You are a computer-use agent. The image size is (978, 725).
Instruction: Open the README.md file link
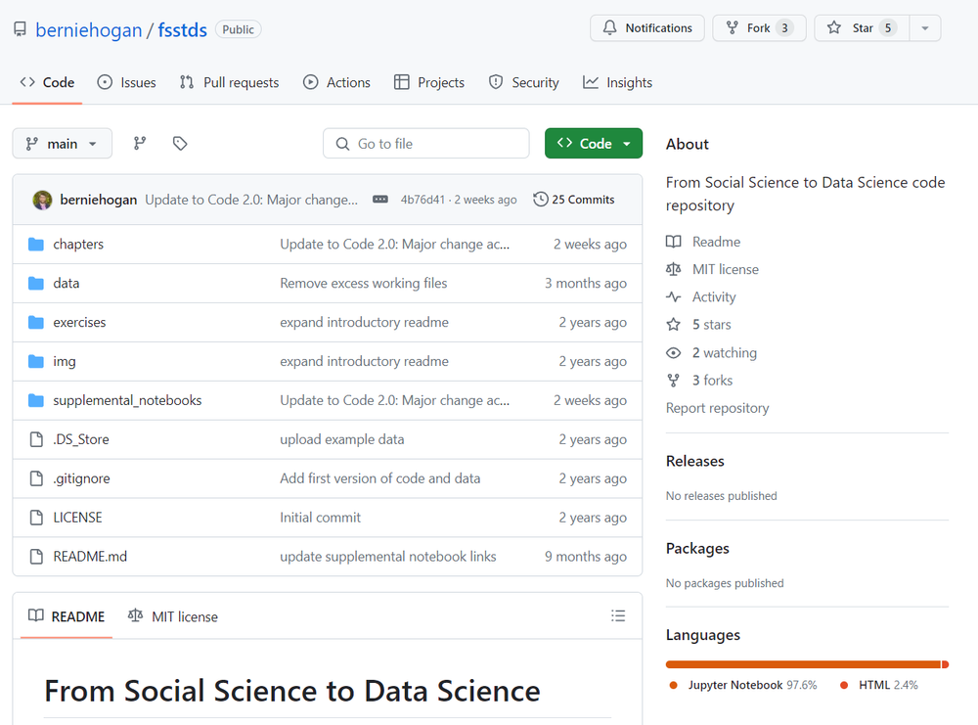coord(90,557)
